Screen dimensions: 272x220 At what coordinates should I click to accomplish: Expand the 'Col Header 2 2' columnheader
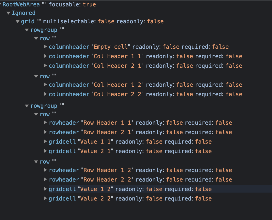click(x=45, y=94)
